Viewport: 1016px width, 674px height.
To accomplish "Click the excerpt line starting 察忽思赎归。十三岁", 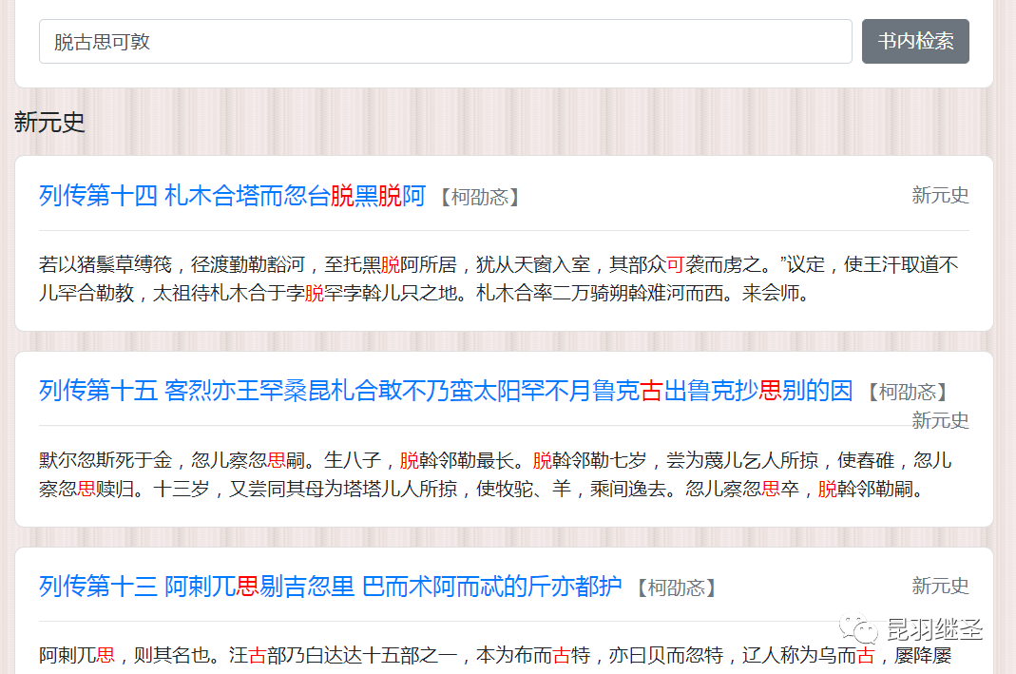I will (481, 489).
